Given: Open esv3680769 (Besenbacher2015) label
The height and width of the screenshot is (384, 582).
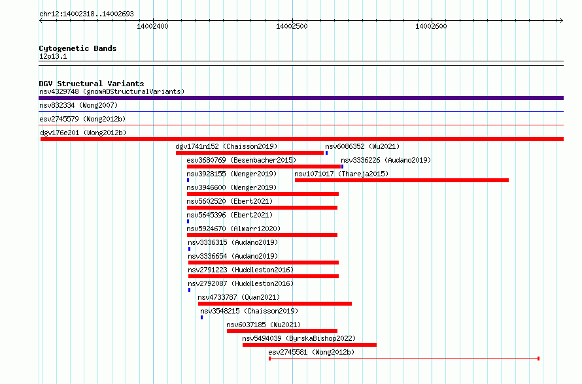Looking at the screenshot, I should tap(241, 160).
